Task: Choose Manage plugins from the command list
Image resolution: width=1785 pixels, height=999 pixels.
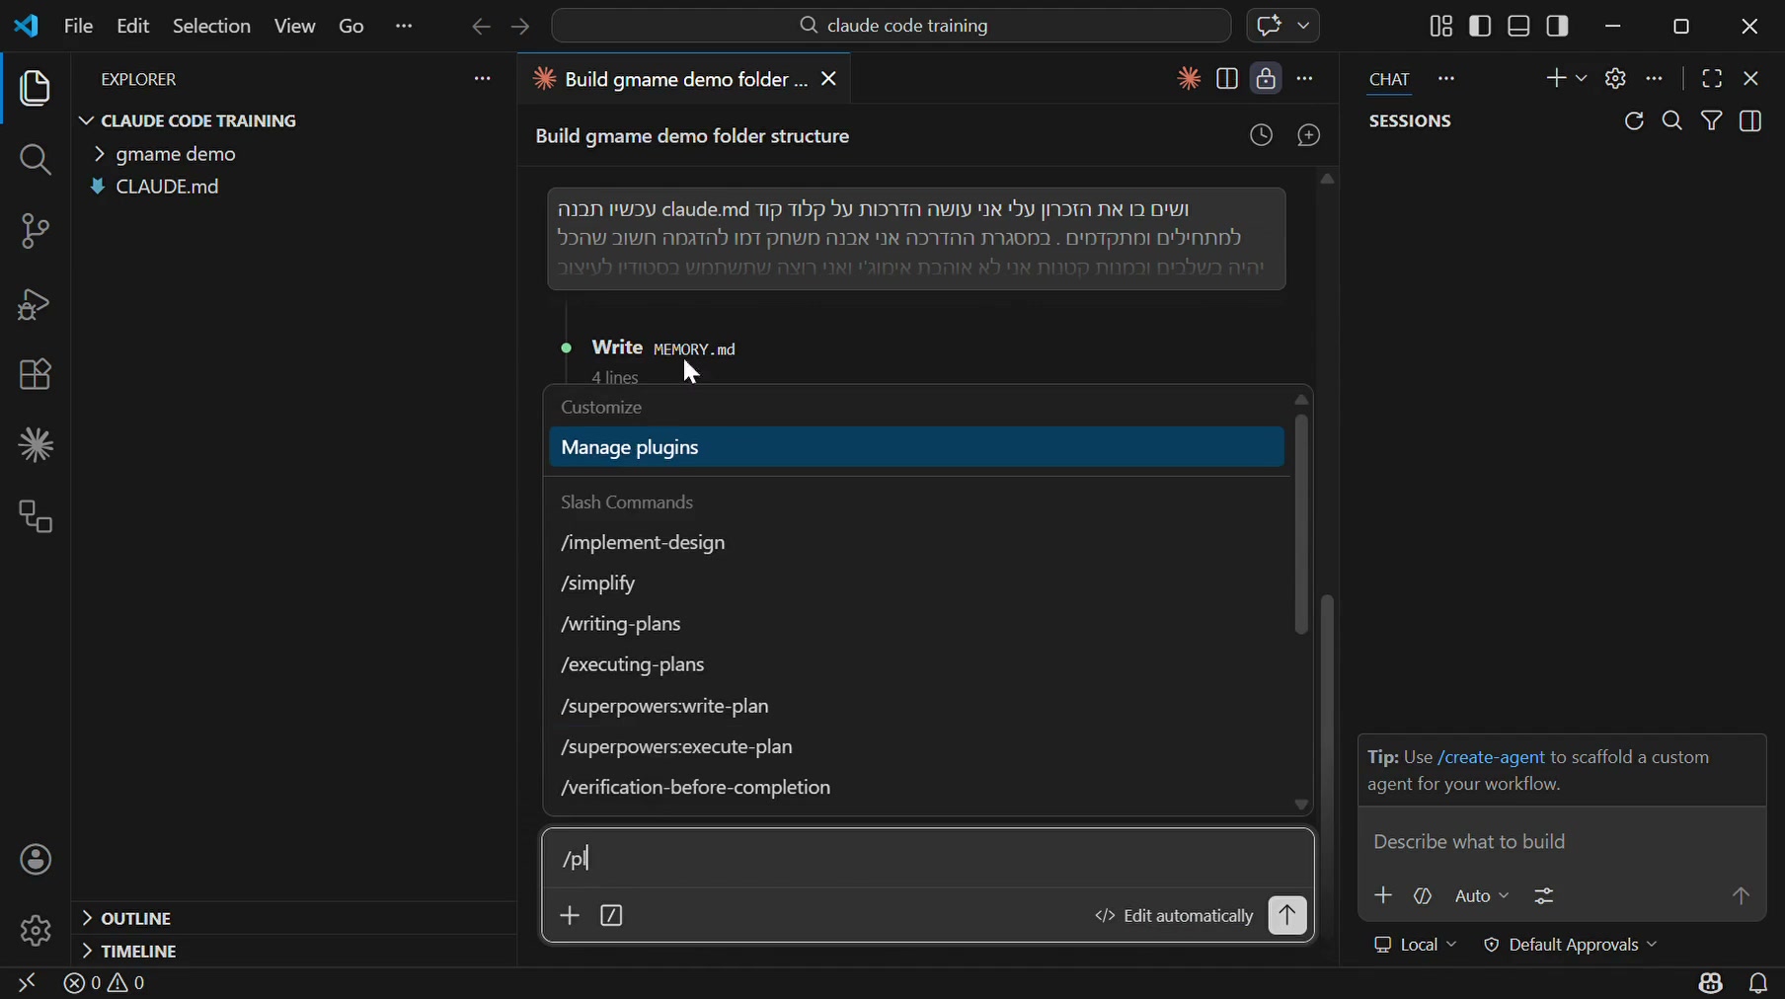Action: (916, 447)
